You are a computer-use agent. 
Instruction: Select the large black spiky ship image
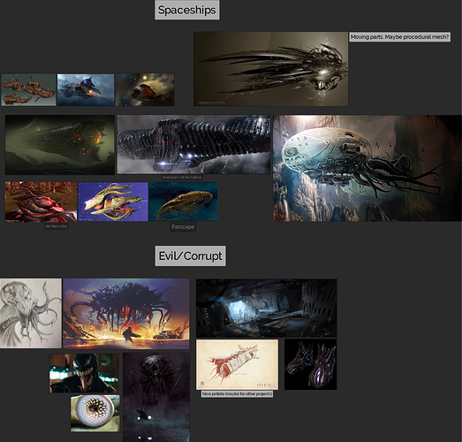tap(271, 69)
